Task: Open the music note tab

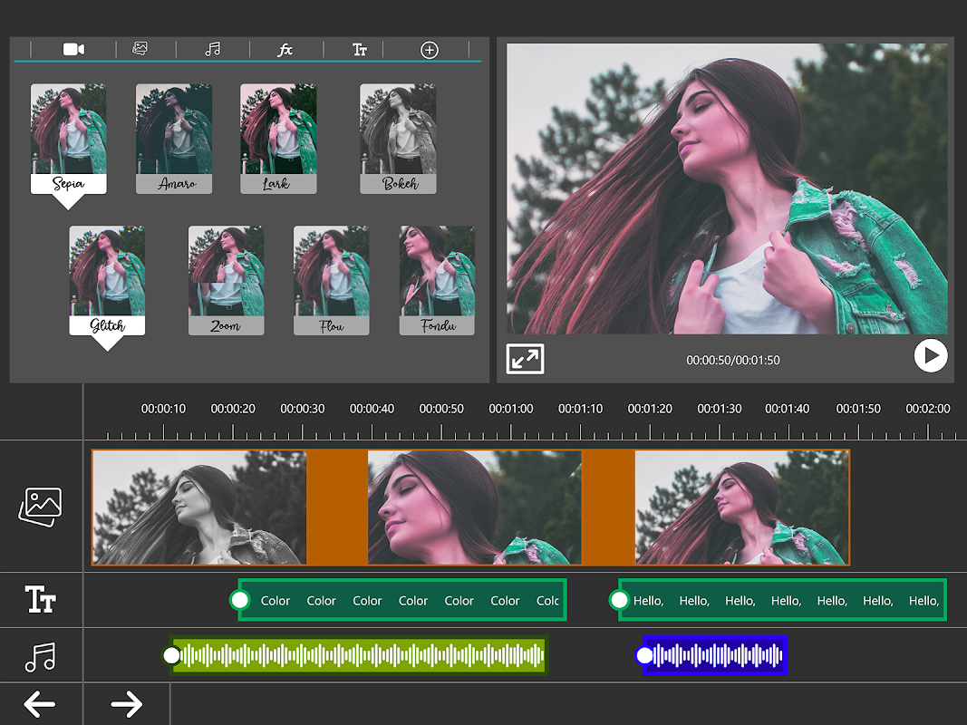Action: point(213,50)
